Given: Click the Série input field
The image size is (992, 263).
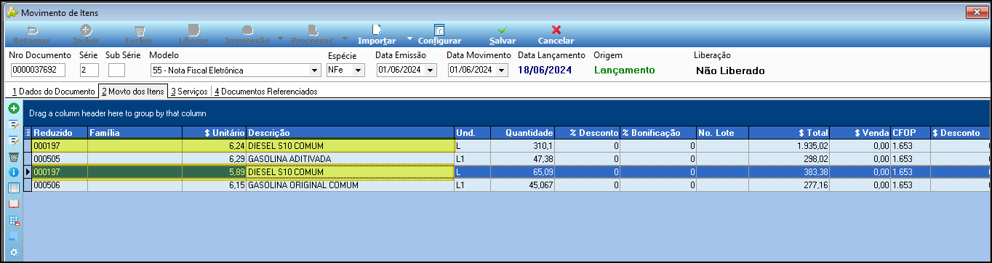Looking at the screenshot, I should point(89,70).
